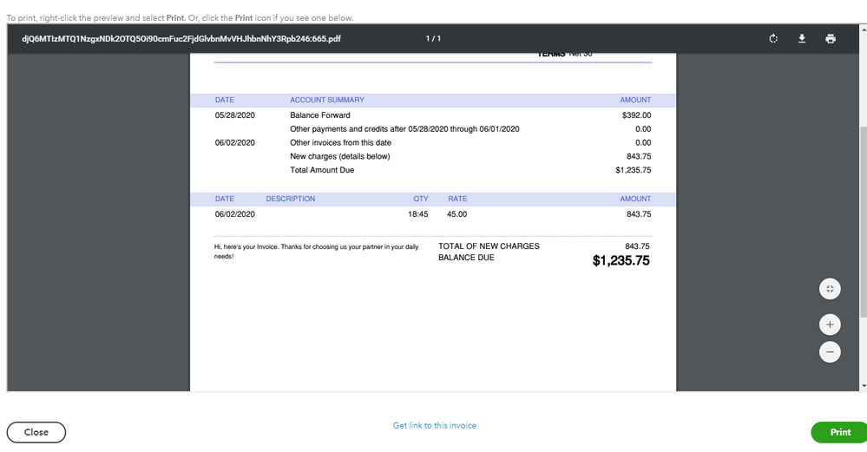Click the scrollbar down arrow

pos(863,386)
